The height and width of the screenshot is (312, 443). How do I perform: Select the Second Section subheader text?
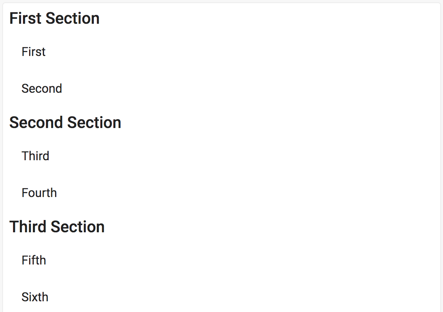pyautogui.click(x=65, y=123)
